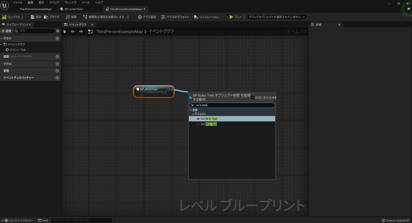Screen dimensions: 412x223
Task: Click BP_ActorTest node output pin
Action: (169, 90)
